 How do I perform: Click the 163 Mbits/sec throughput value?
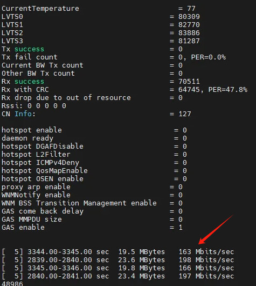tap(206, 252)
